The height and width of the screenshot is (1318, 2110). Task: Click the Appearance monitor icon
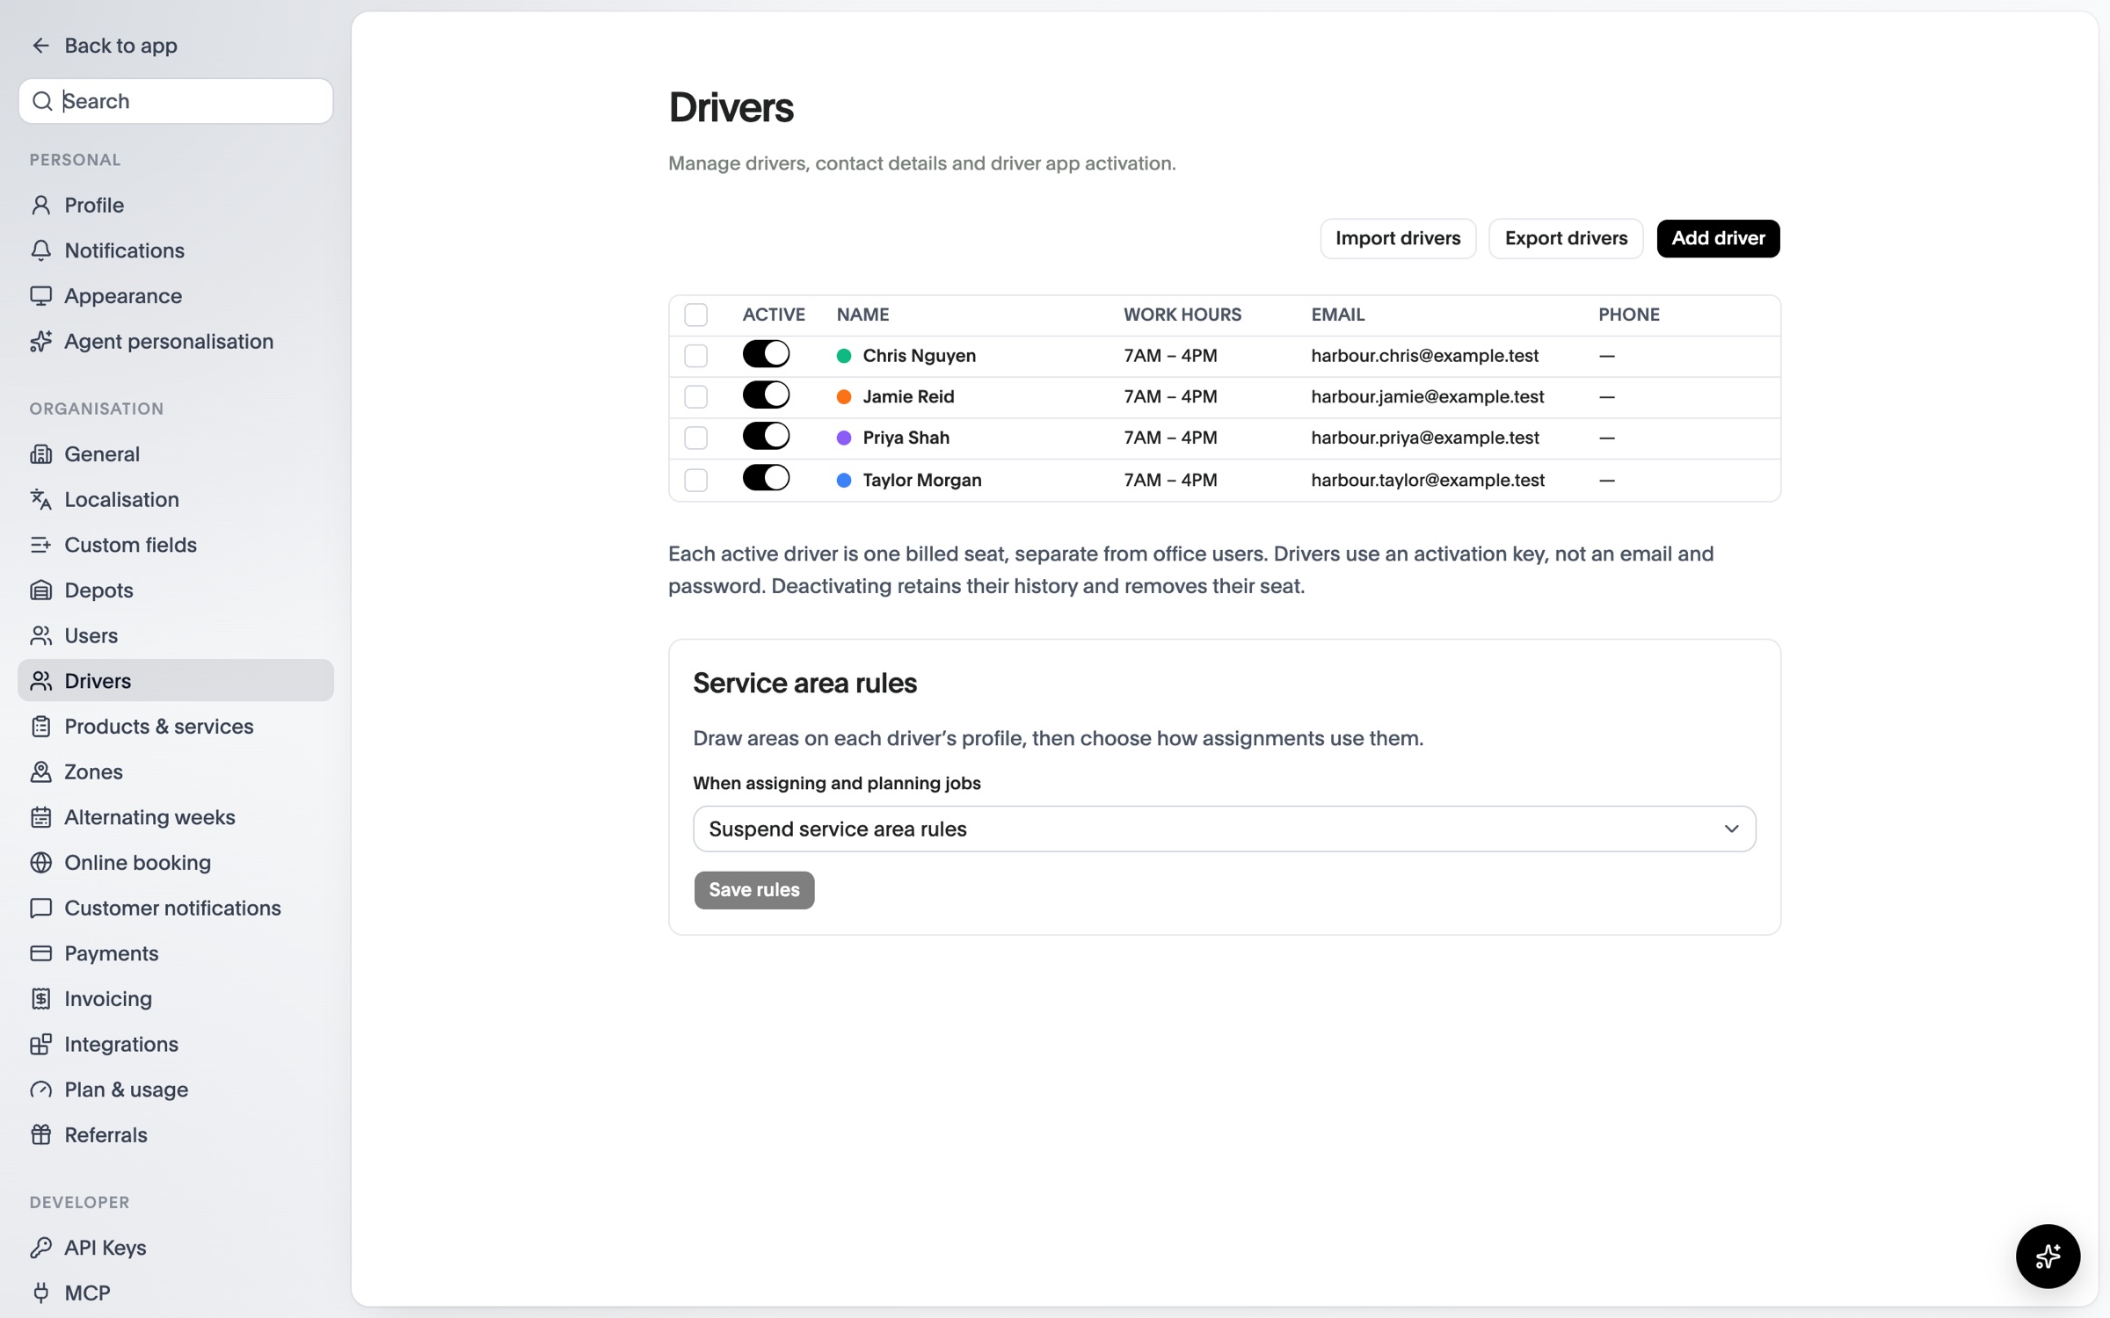coord(40,296)
